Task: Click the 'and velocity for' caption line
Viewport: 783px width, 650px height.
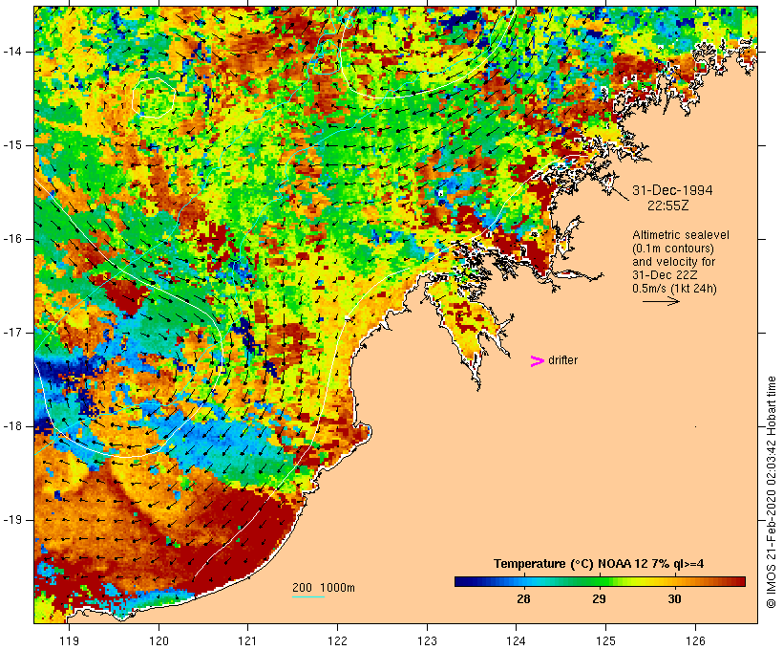Action: coord(673,262)
